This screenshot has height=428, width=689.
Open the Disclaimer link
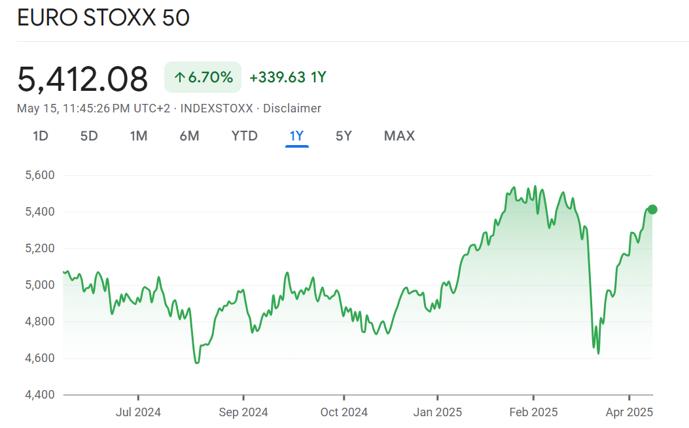coord(292,108)
